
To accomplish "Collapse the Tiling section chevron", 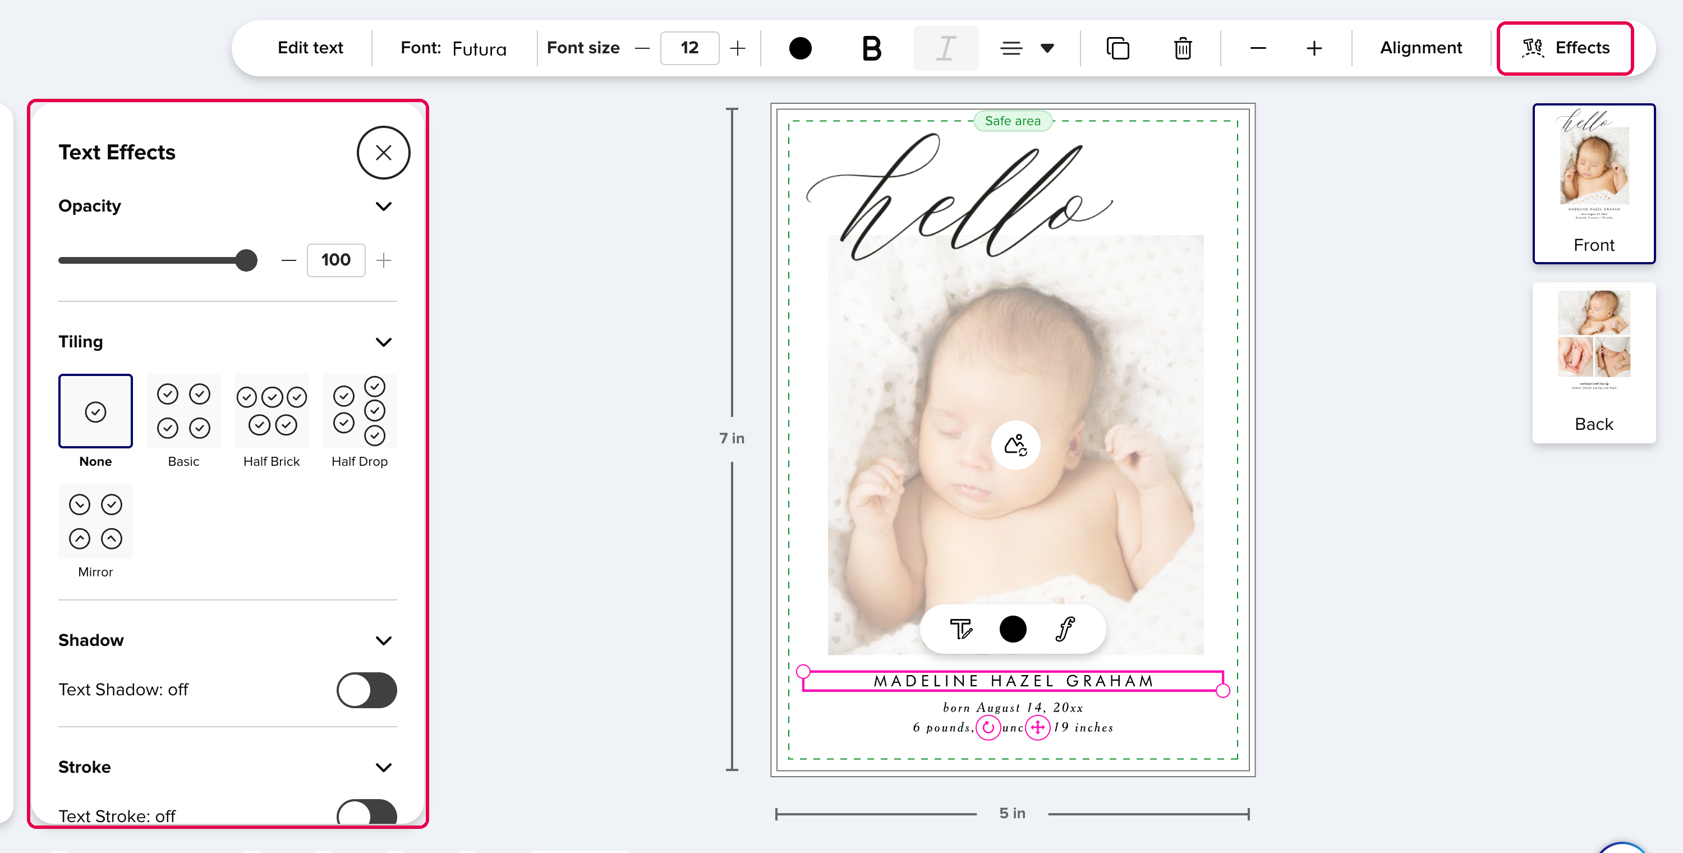I will [x=384, y=342].
